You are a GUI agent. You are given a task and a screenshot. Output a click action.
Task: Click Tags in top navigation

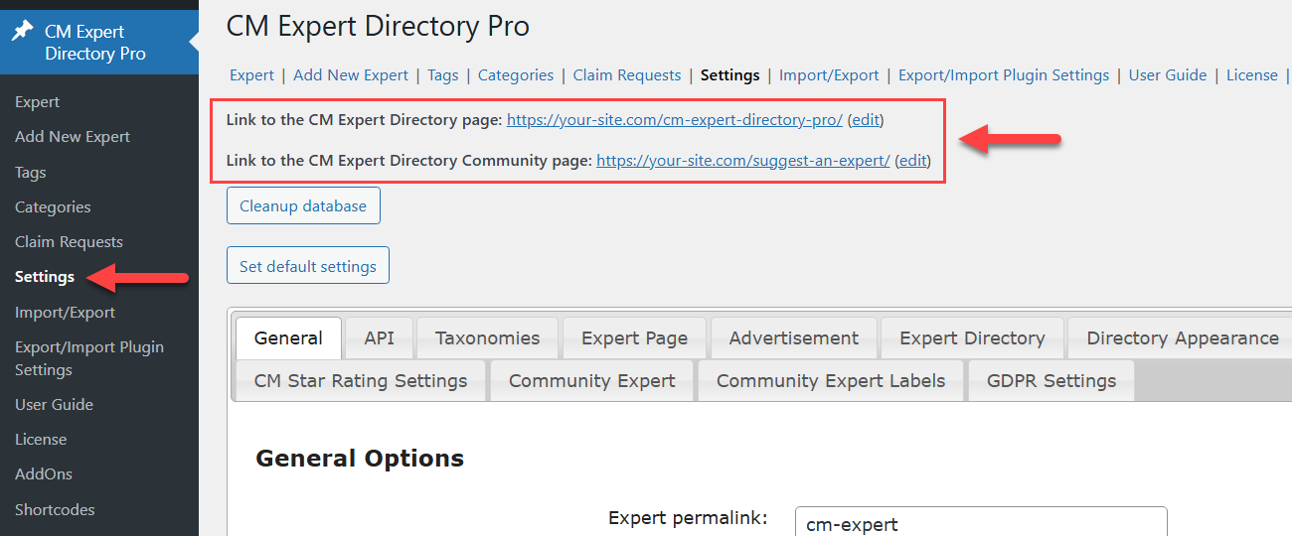click(443, 75)
